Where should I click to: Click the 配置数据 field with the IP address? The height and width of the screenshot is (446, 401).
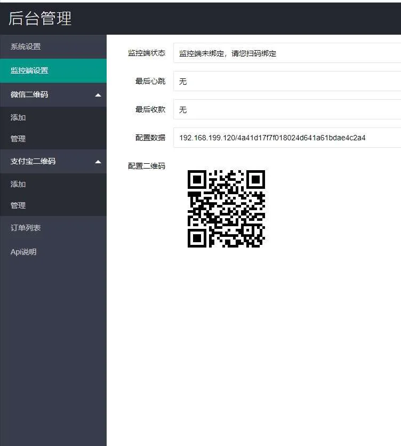click(x=287, y=138)
